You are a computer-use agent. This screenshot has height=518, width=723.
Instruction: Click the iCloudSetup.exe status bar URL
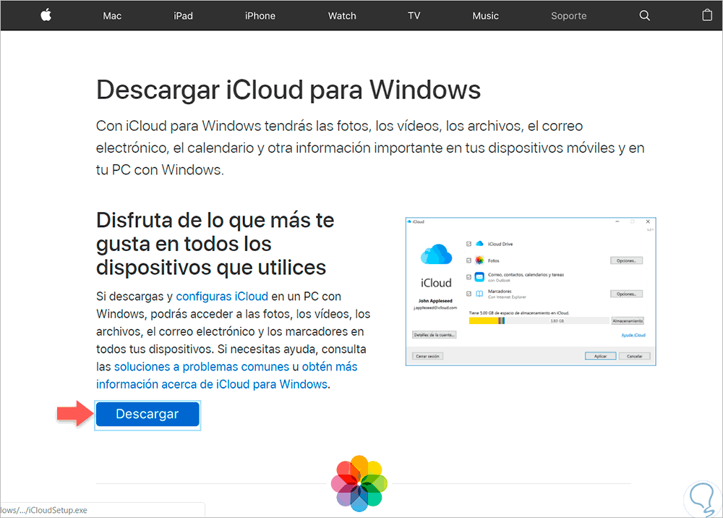pyautogui.click(x=44, y=510)
